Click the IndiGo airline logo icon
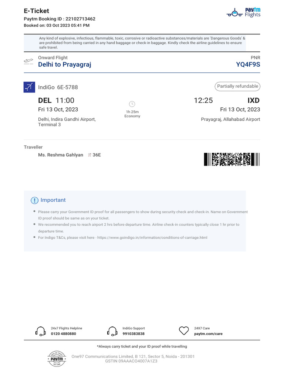This screenshot has width=284, height=379. point(29,87)
